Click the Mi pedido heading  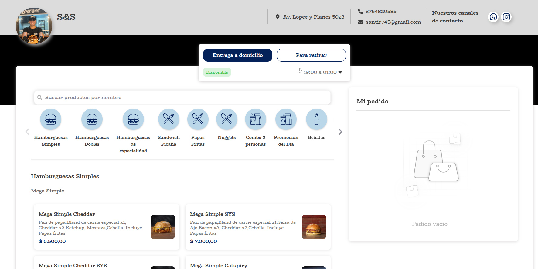(x=373, y=102)
